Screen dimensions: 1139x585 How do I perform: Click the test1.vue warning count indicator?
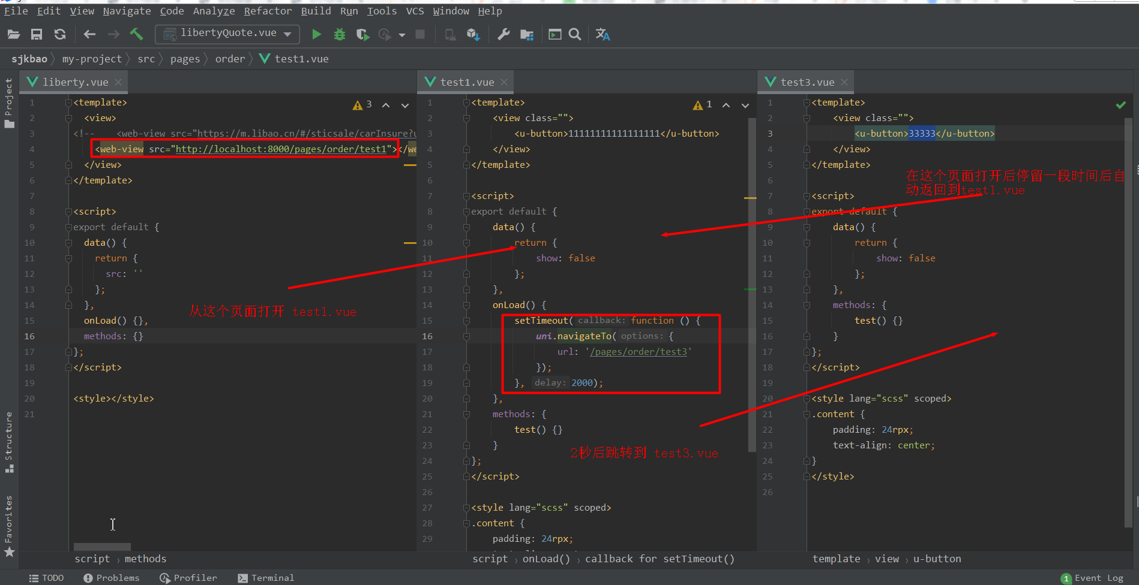pyautogui.click(x=703, y=105)
